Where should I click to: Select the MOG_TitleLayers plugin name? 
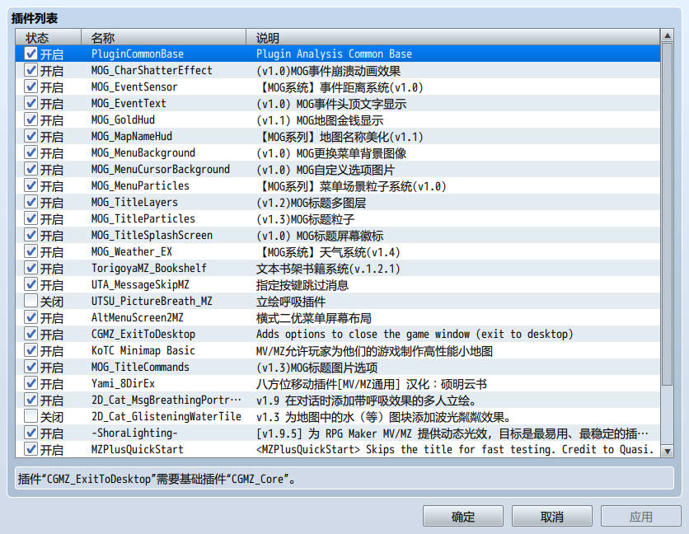134,202
